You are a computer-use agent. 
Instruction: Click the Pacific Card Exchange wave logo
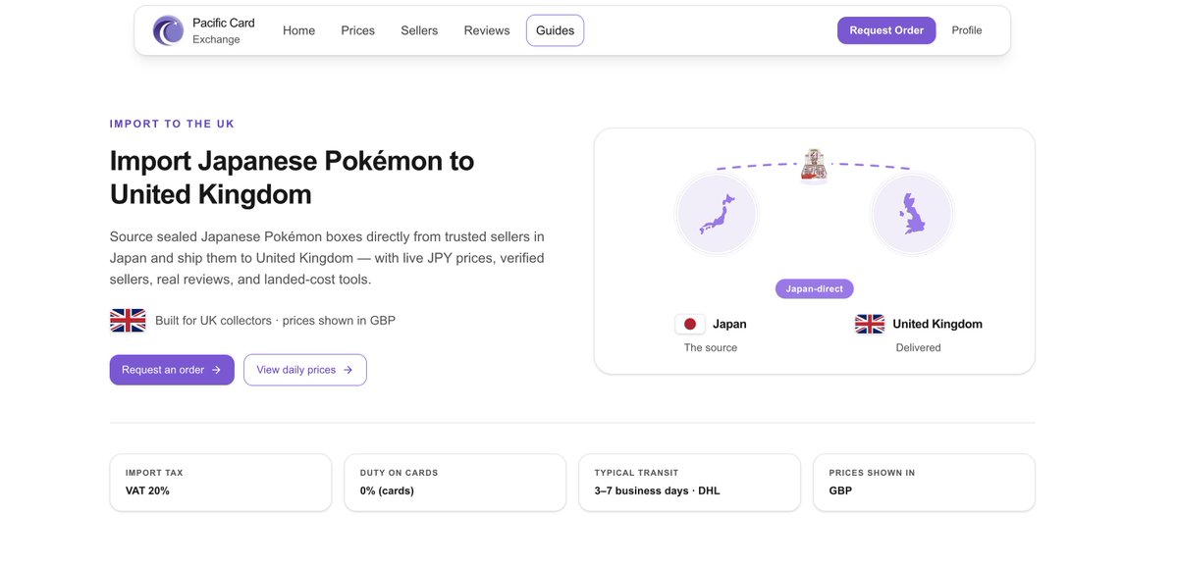[168, 30]
